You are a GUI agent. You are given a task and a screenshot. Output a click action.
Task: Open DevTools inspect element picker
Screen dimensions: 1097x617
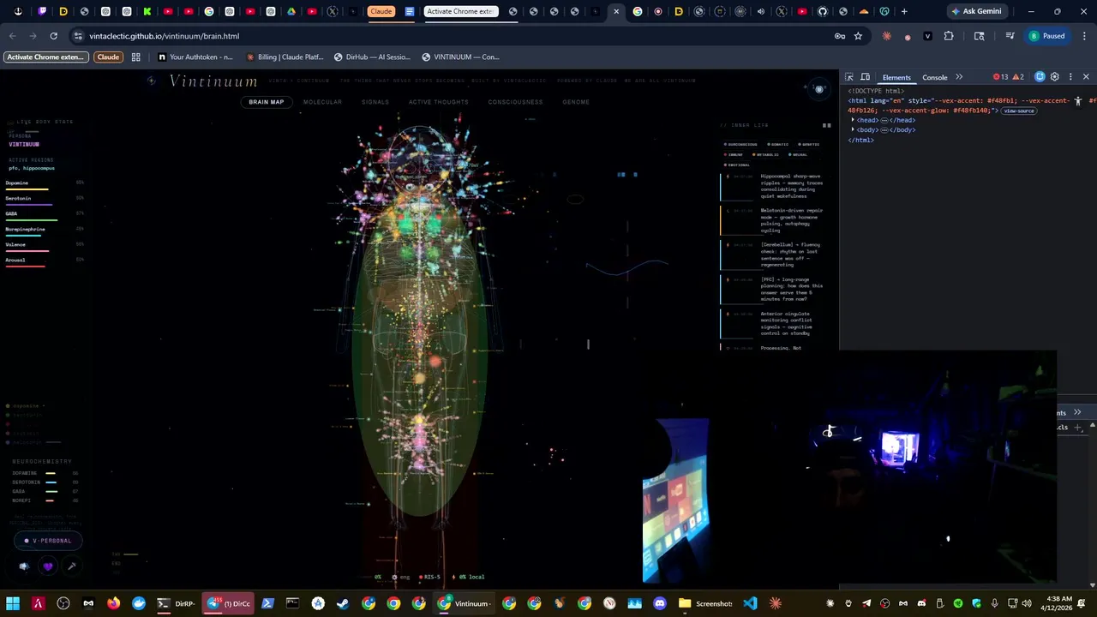pyautogui.click(x=849, y=77)
